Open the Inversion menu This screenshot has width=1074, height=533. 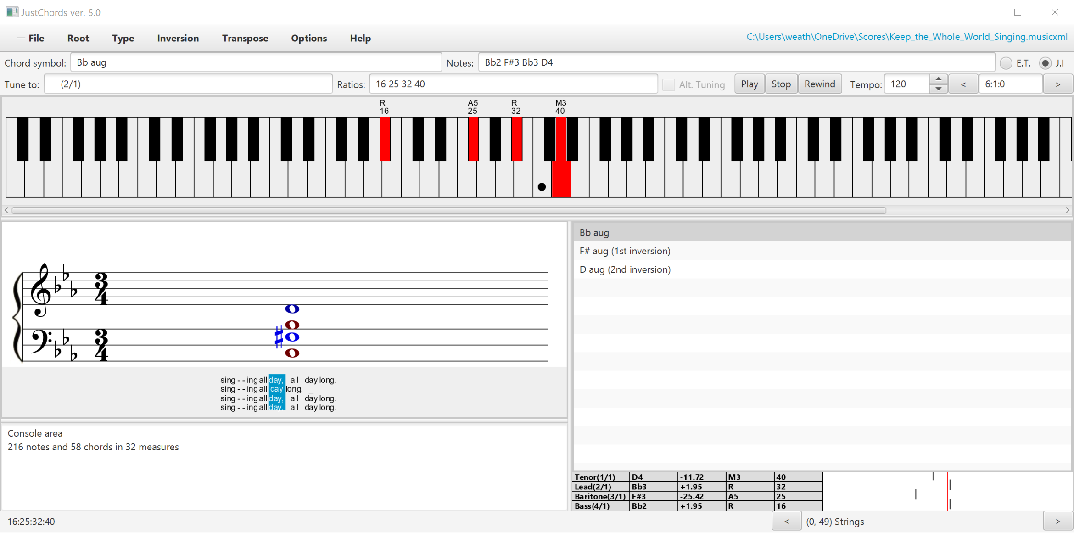pyautogui.click(x=178, y=38)
